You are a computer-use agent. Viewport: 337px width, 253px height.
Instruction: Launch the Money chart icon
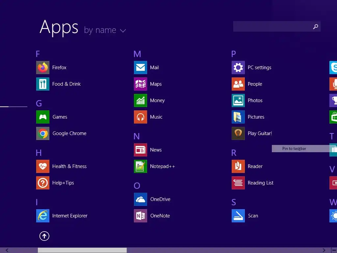coord(140,100)
